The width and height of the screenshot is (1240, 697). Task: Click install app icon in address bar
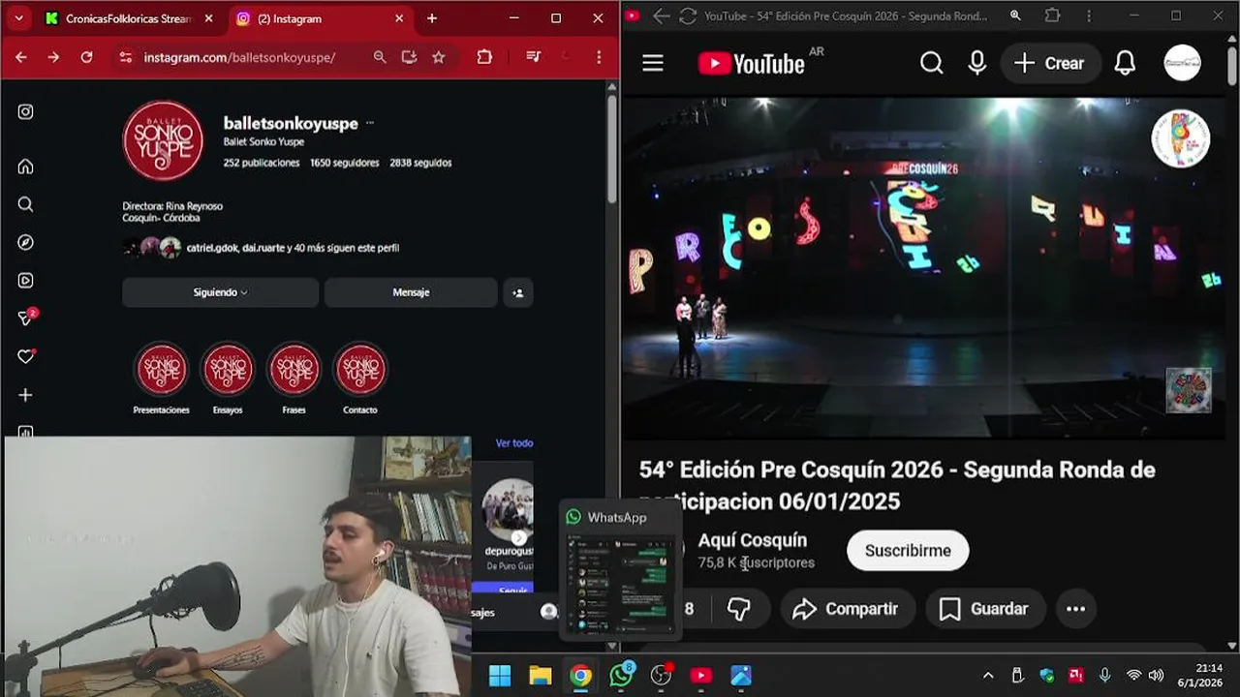click(409, 57)
